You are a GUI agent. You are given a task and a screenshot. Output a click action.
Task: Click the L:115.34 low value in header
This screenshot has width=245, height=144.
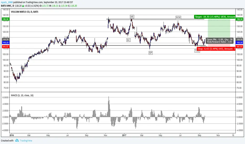[x=63, y=6]
